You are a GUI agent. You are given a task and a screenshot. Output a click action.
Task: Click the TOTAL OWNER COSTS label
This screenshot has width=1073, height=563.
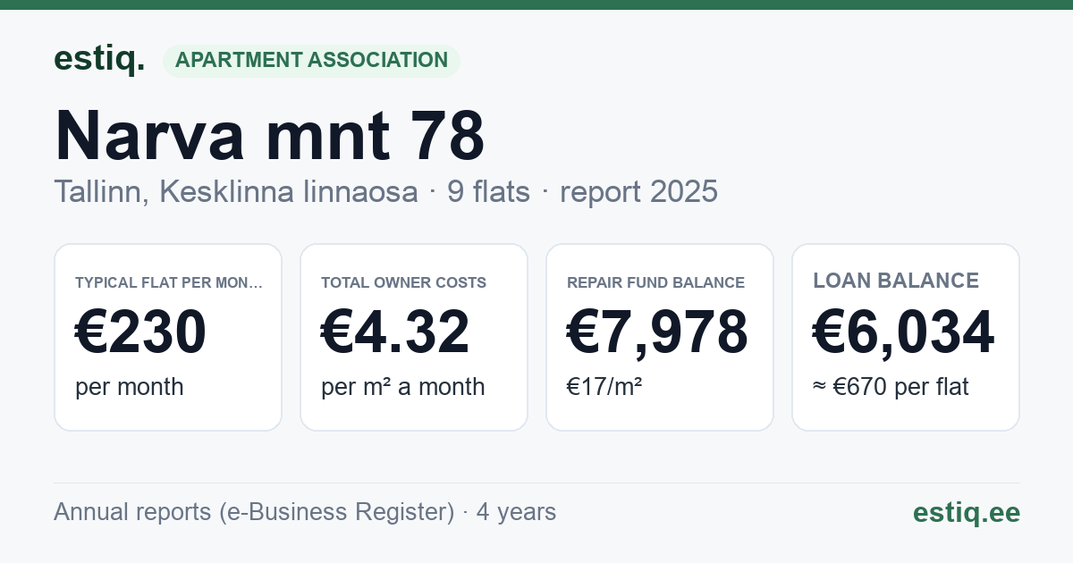[x=403, y=282]
